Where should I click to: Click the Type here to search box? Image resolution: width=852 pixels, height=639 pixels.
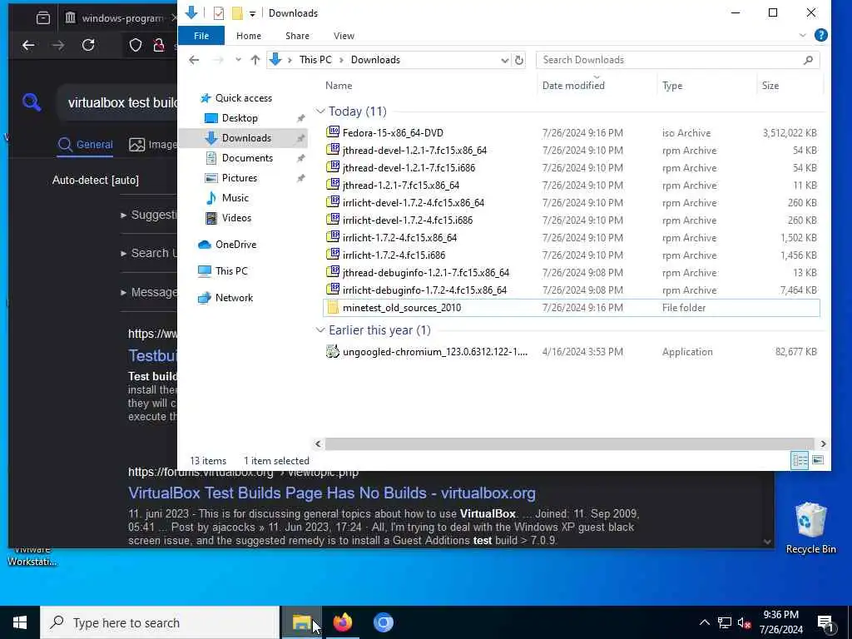tap(160, 622)
